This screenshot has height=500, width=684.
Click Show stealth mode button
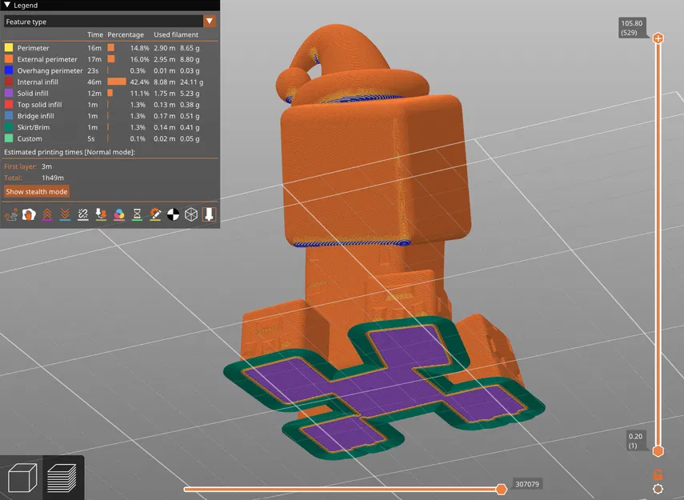pyautogui.click(x=37, y=191)
